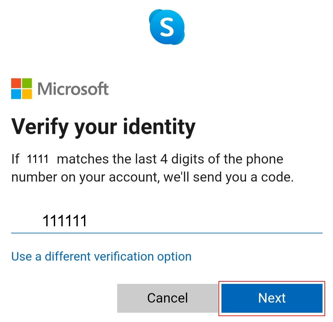
Task: Click the "matches the last 4 digits" text
Action: click(129, 159)
